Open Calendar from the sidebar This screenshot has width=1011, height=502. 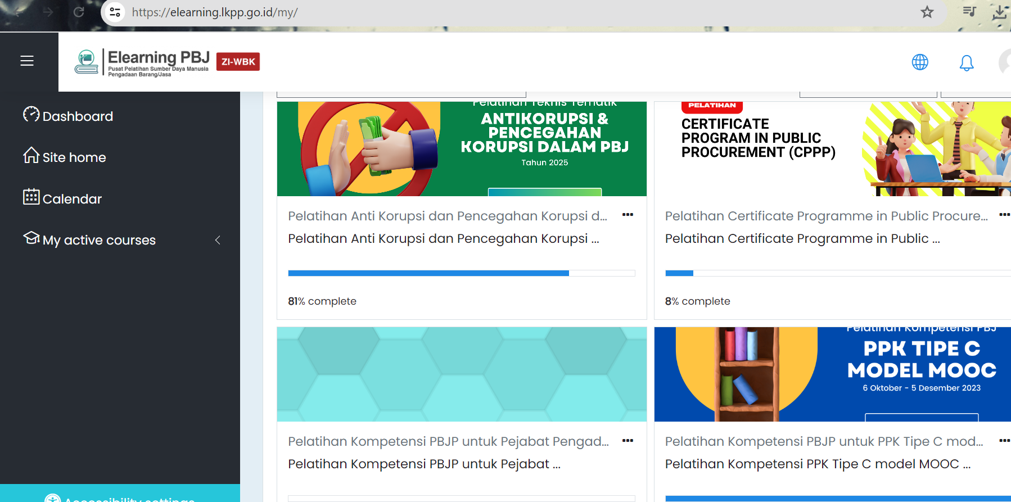click(x=72, y=199)
